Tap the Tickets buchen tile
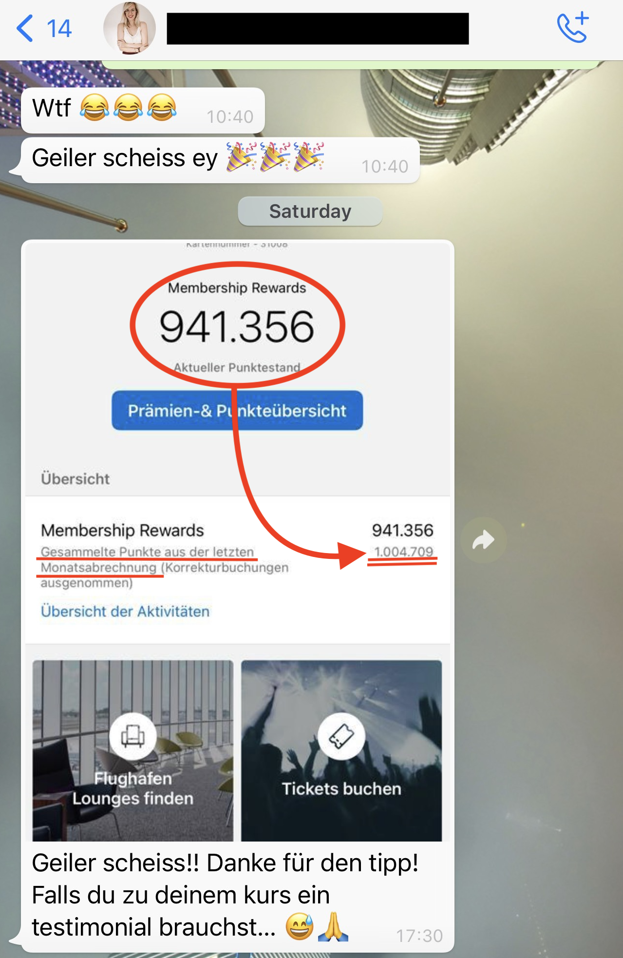This screenshot has height=958, width=623. click(x=341, y=750)
